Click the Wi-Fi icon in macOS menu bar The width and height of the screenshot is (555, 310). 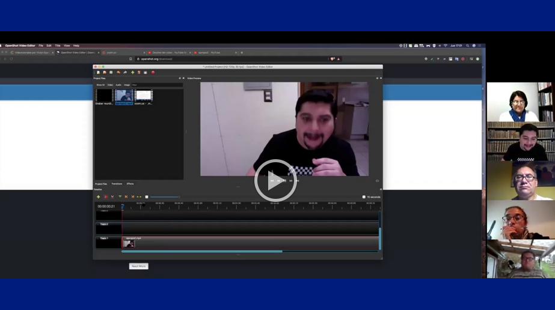point(446,46)
